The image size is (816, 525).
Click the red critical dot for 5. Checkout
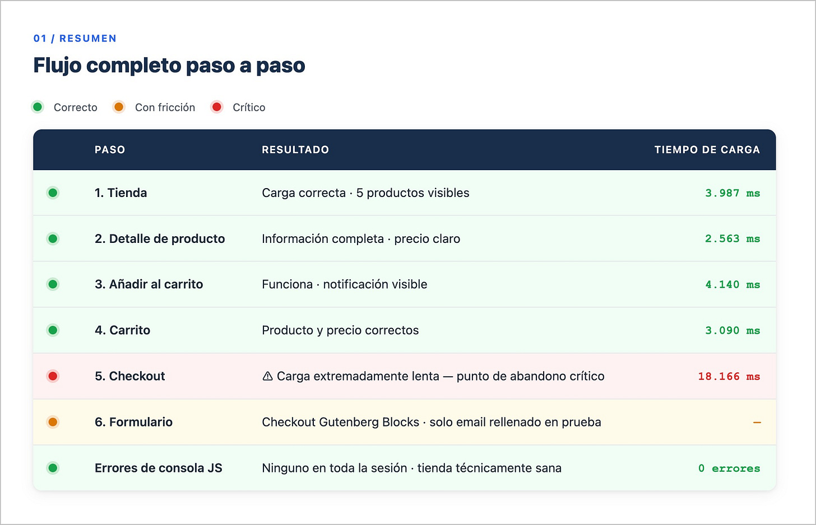pyautogui.click(x=53, y=376)
